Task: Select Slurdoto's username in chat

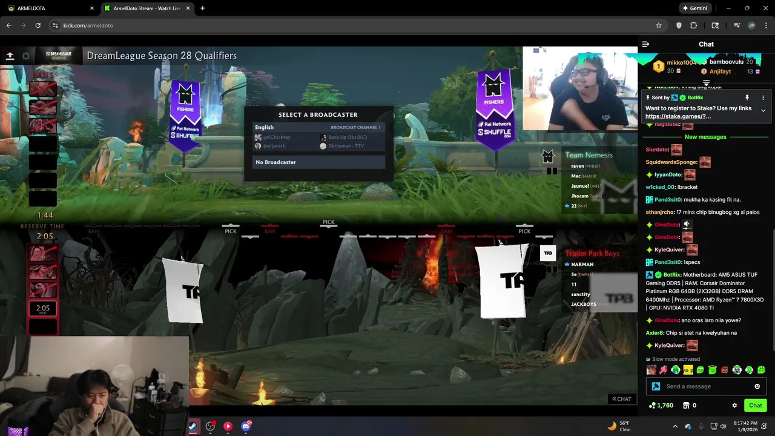Action: point(657,150)
